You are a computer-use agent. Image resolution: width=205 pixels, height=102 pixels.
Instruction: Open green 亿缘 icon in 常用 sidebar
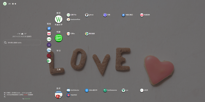click(x=49, y=39)
